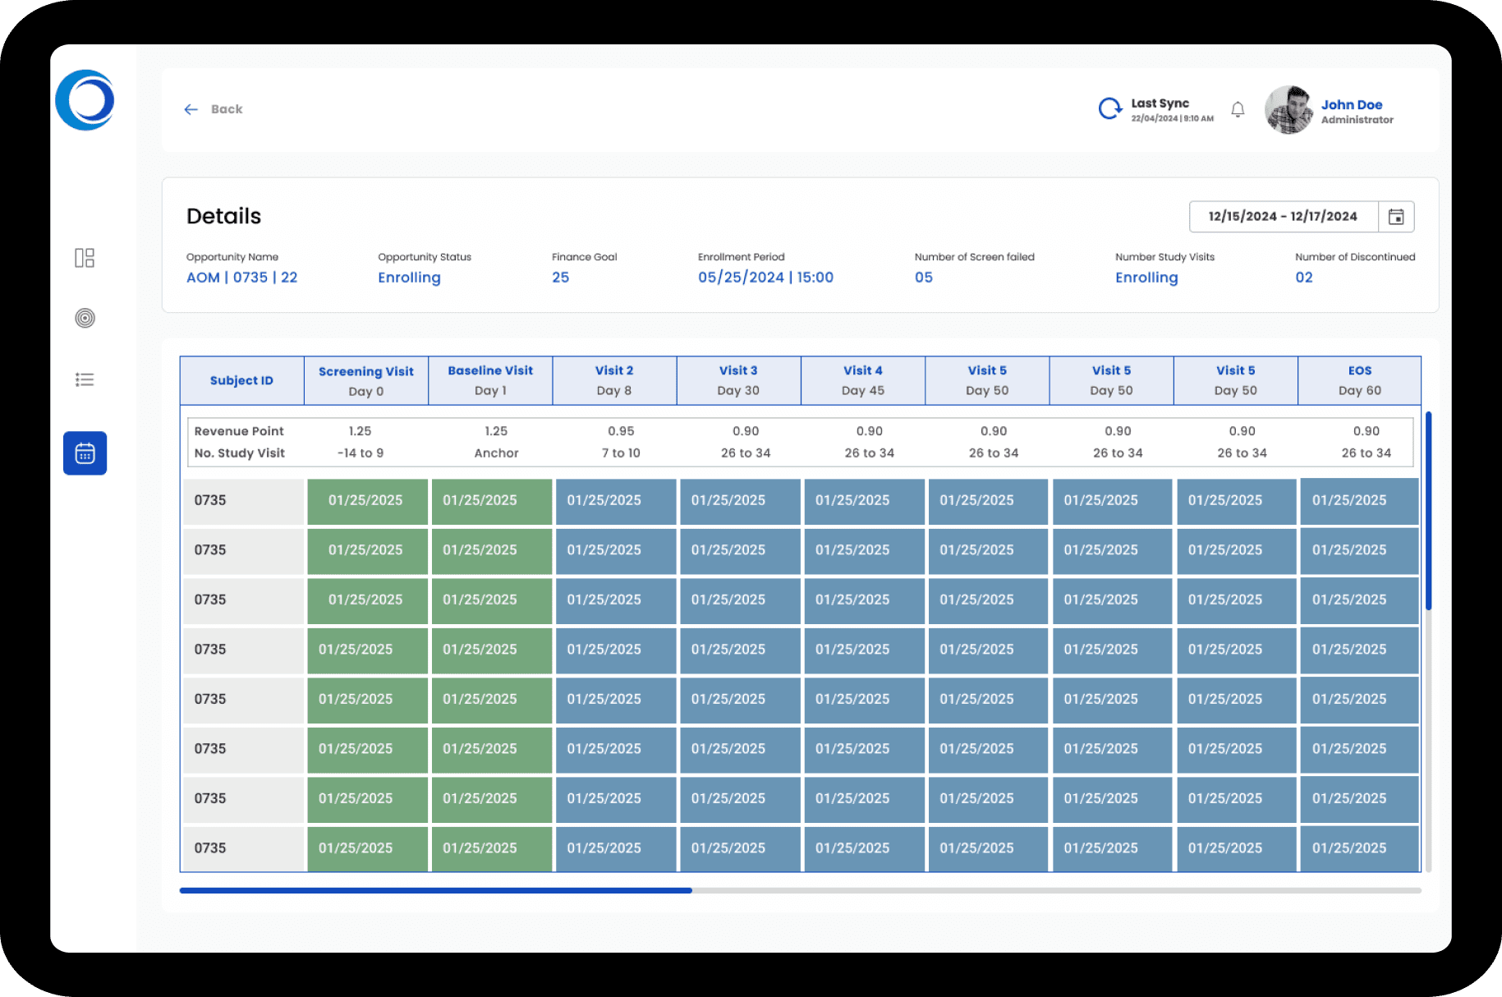1502x997 pixels.
Task: Click the circular app logo
Action: [x=85, y=99]
